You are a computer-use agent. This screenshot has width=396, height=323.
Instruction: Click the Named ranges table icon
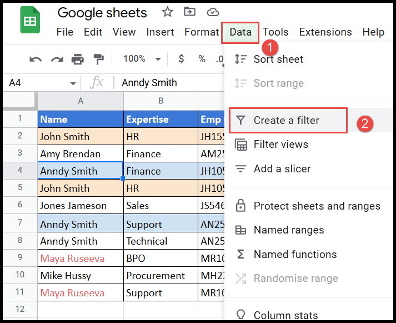pos(240,230)
